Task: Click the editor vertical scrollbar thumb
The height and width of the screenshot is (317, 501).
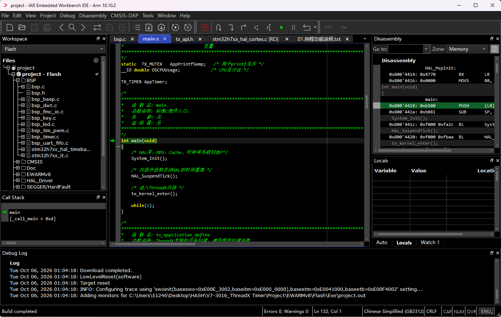Action: (x=366, y=102)
